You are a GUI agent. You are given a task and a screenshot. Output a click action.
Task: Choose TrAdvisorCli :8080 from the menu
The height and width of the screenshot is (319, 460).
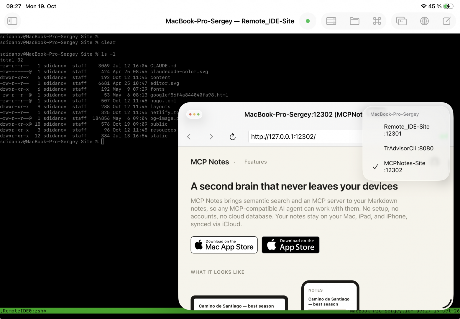point(406,148)
